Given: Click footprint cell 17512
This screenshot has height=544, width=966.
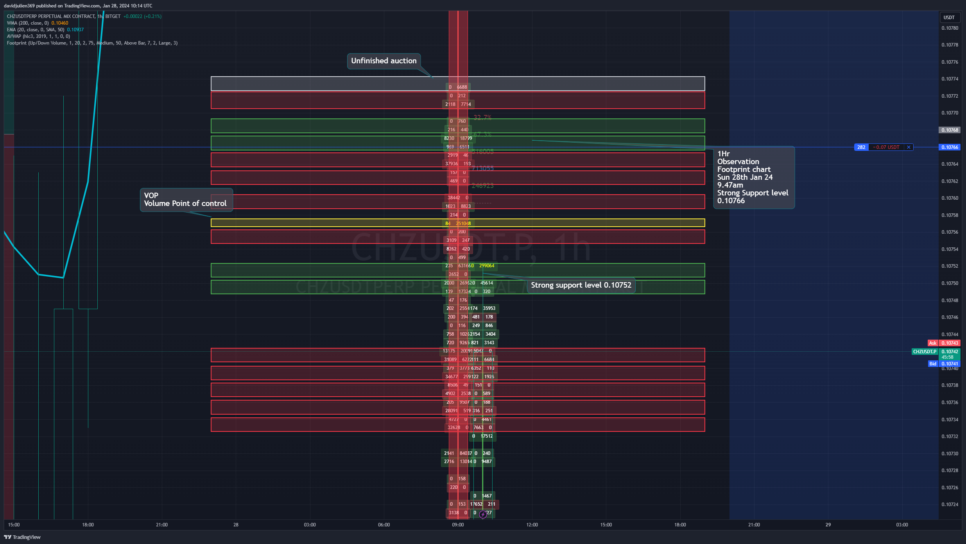Looking at the screenshot, I should 487,436.
